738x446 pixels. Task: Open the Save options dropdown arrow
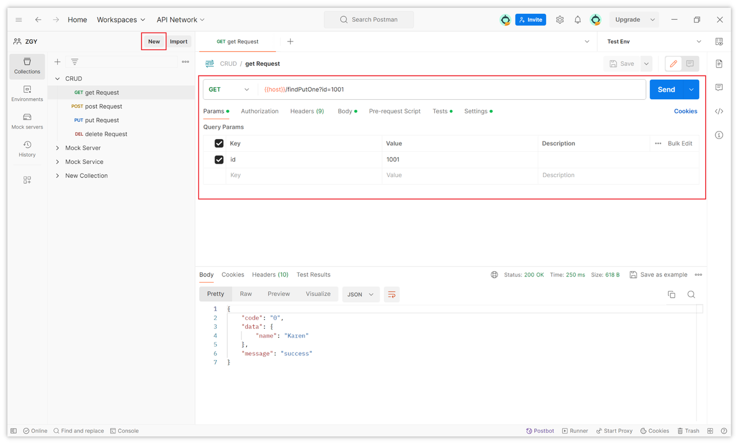pyautogui.click(x=646, y=63)
